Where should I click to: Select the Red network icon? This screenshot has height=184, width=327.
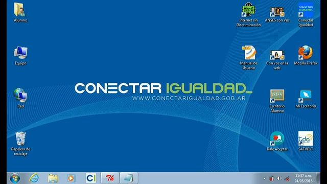click(x=20, y=98)
